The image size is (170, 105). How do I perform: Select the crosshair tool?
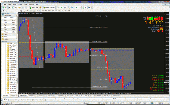pos(7,11)
